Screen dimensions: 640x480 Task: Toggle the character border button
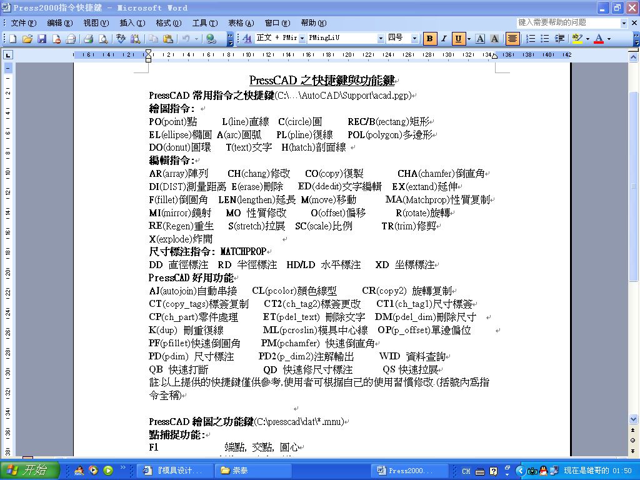point(481,38)
